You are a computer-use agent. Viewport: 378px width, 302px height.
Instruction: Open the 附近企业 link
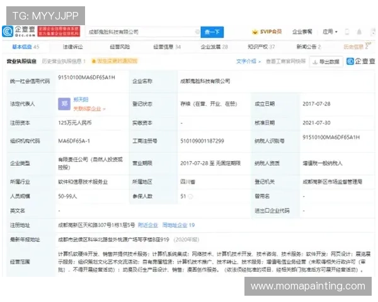tap(148, 225)
